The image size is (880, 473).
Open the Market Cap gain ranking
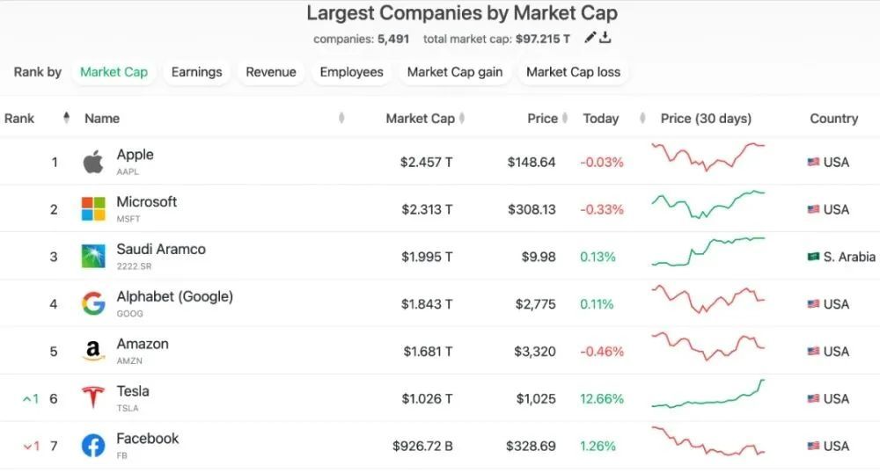pyautogui.click(x=455, y=72)
